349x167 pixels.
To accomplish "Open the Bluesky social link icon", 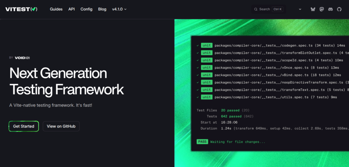I will [313, 9].
